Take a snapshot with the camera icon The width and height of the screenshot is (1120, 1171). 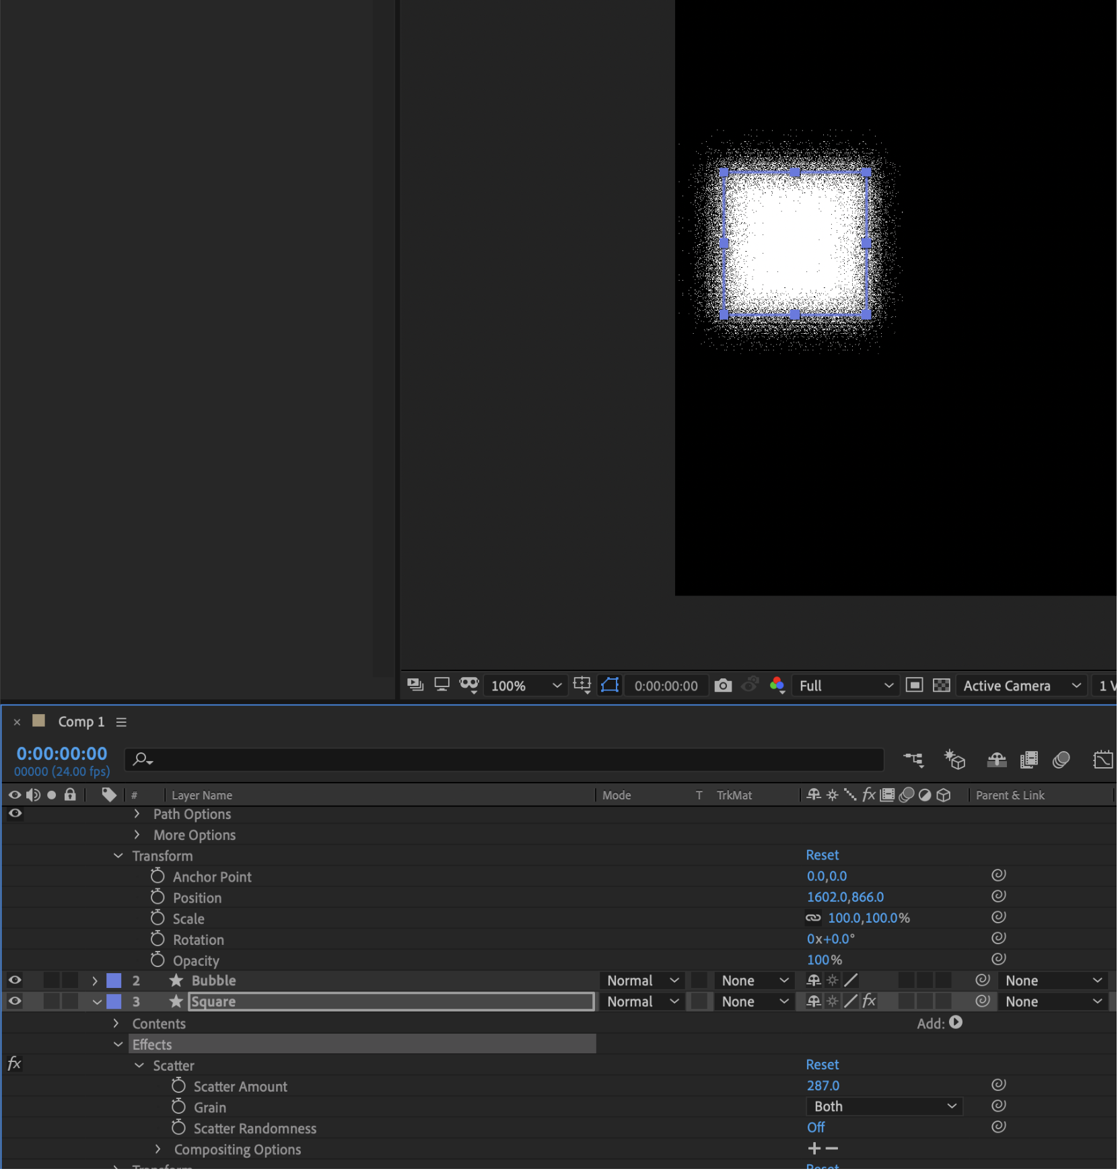[724, 686]
